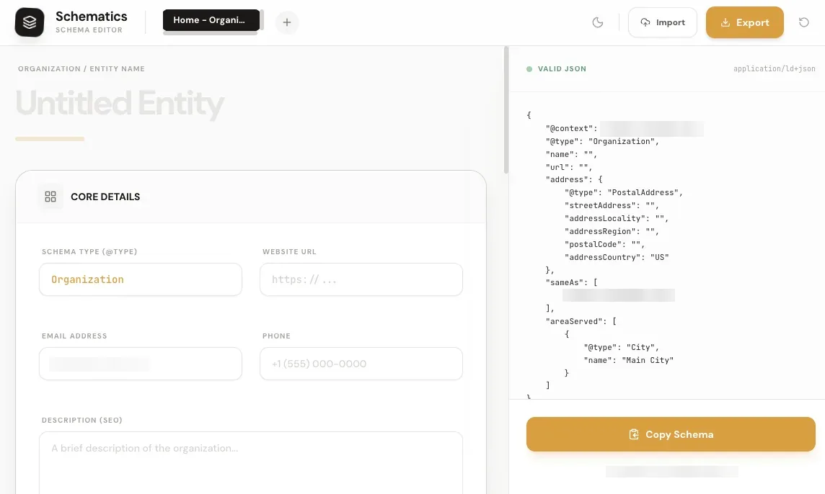
Task: Click the "streetAddress": "" JSON line
Action: pyautogui.click(x=612, y=205)
